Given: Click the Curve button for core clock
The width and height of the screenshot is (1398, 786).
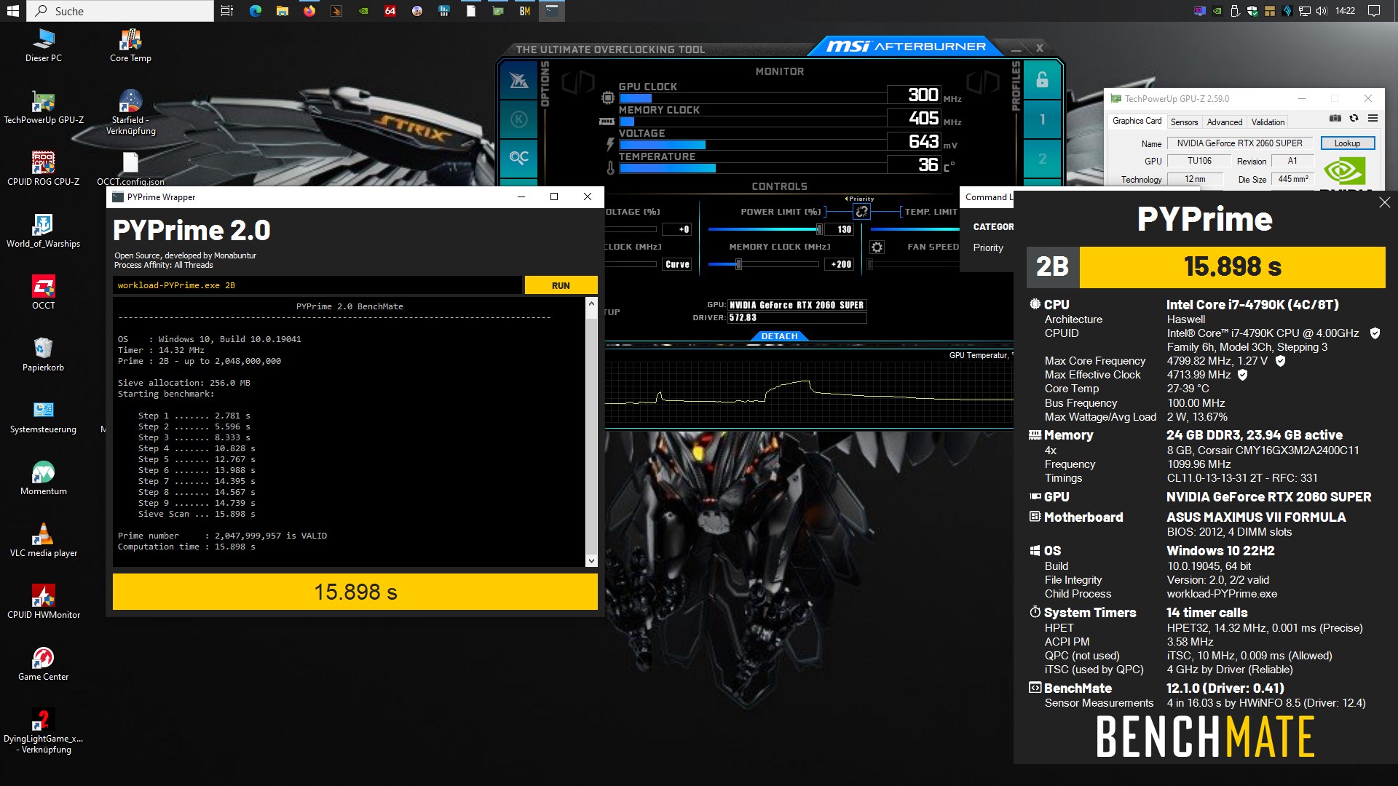Looking at the screenshot, I should (x=677, y=264).
